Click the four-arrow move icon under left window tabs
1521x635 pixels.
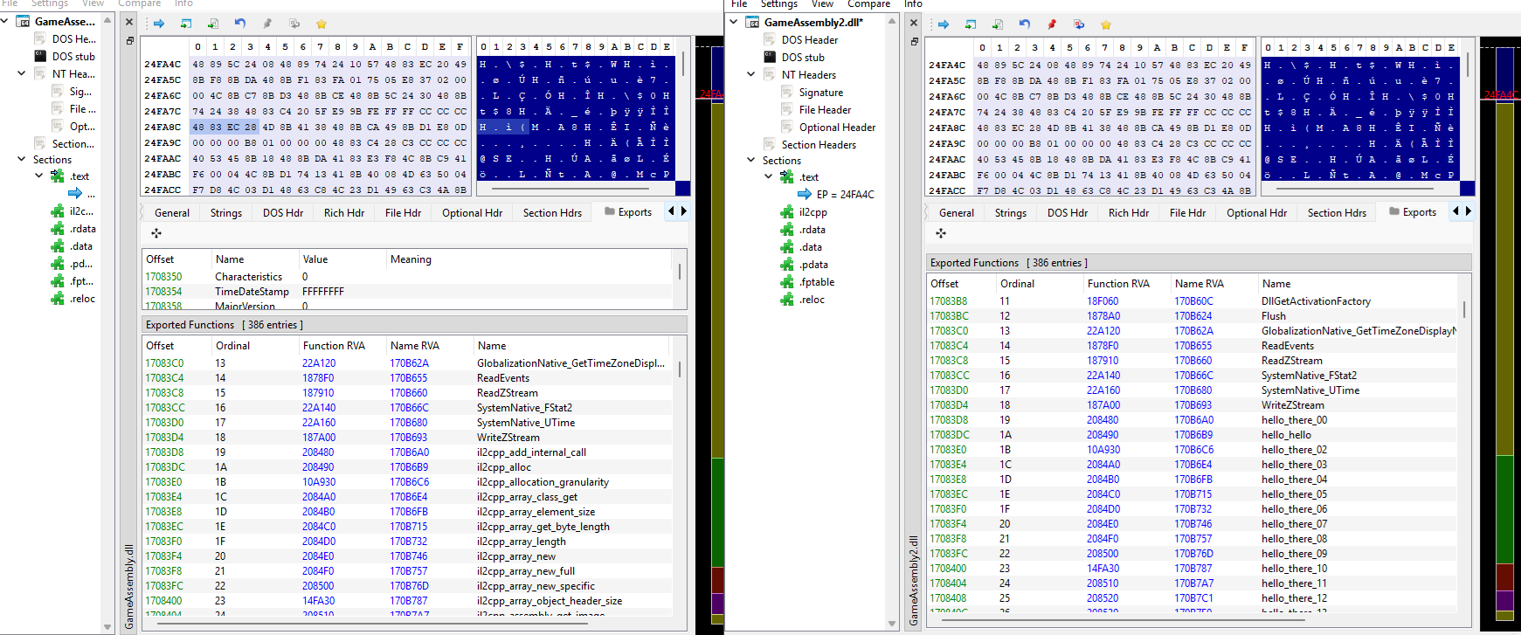(x=156, y=233)
